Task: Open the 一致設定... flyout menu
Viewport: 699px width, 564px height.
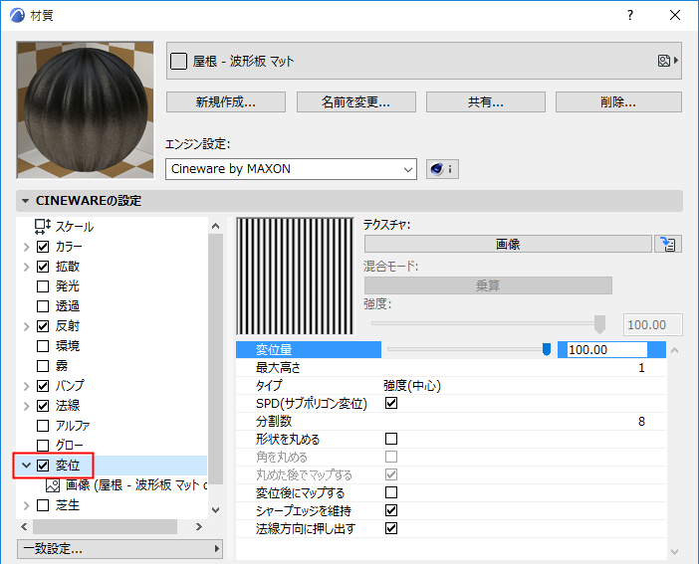Action: [x=119, y=549]
